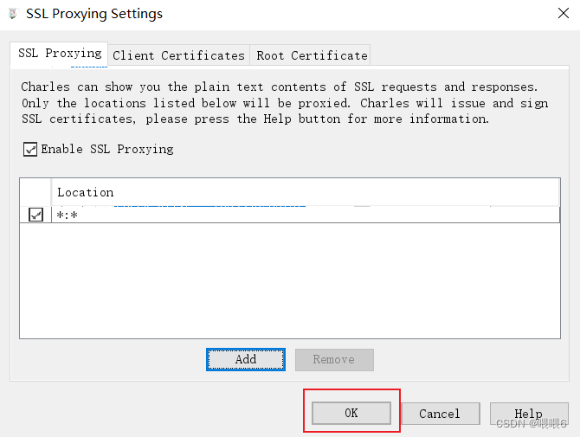
Task: Open Help for SSL Proxying
Action: 528,414
